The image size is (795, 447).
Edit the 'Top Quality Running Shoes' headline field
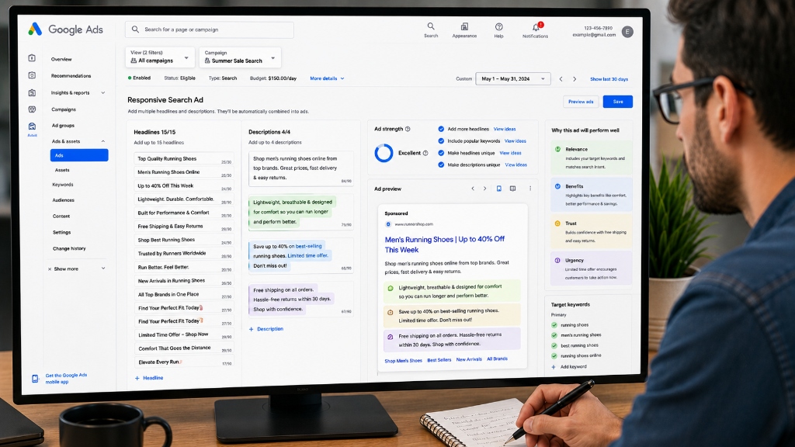point(184,158)
